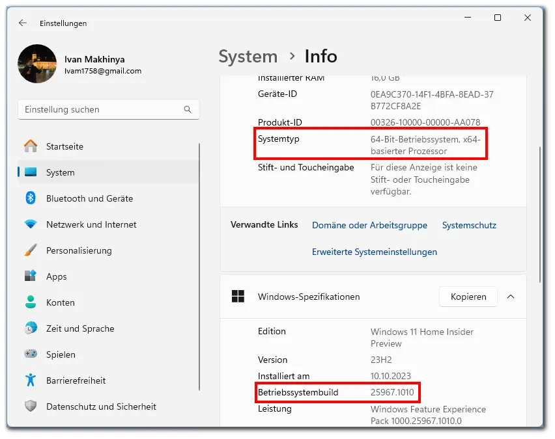Open Konten settings
Screen dimensions: 555x439
point(108,302)
